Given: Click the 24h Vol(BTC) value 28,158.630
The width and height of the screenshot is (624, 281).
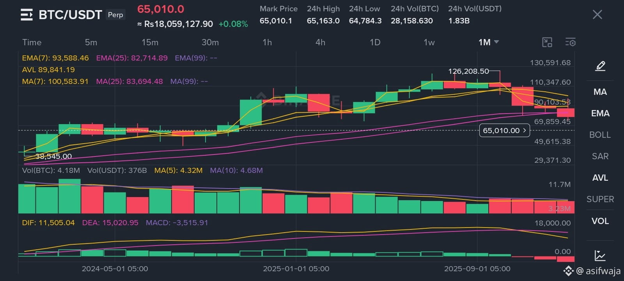Looking at the screenshot, I should [412, 21].
